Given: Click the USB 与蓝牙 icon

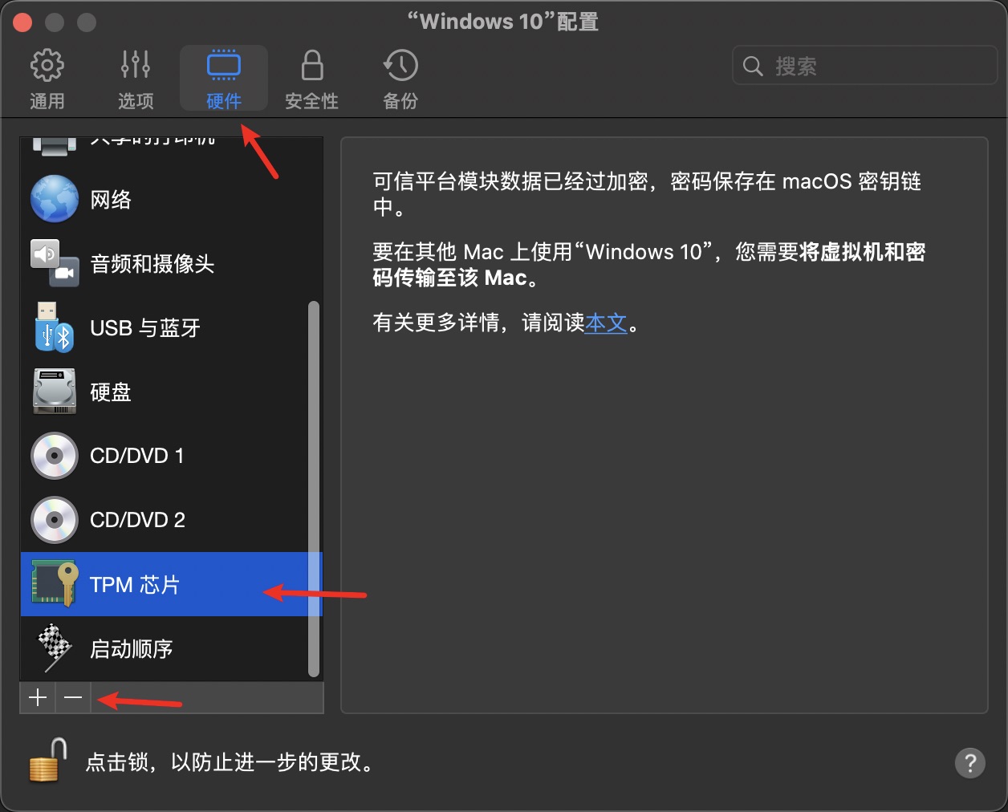Looking at the screenshot, I should (55, 327).
